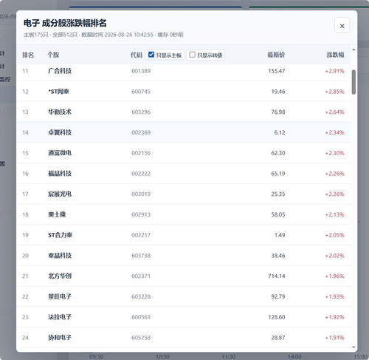This screenshot has width=369, height=360.
Task: Click stock code 001389
Action: coord(141,71)
